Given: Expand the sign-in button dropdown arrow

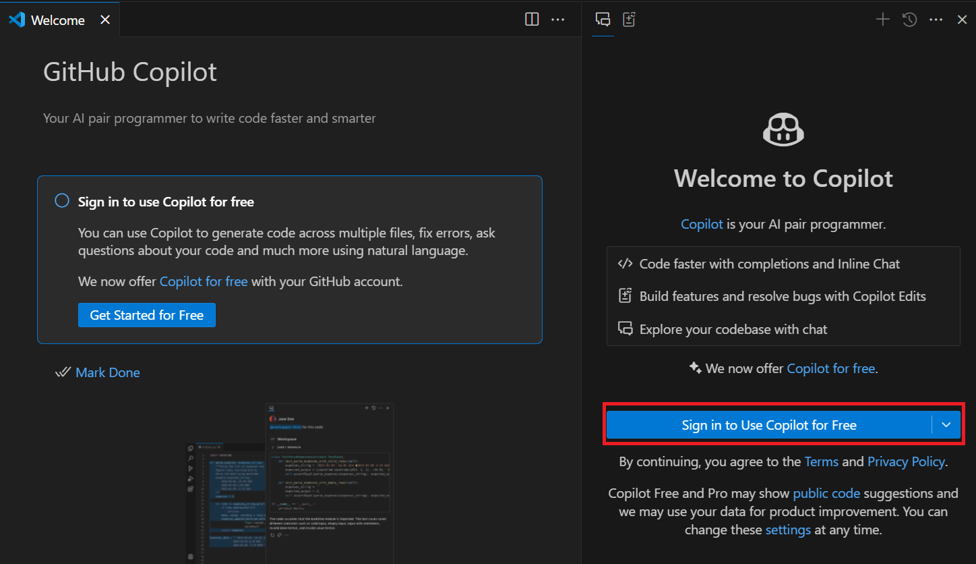Looking at the screenshot, I should [946, 424].
